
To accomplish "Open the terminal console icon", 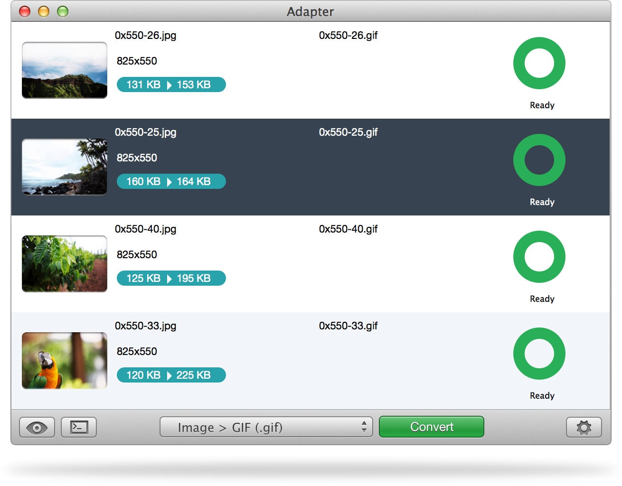I will (x=78, y=427).
